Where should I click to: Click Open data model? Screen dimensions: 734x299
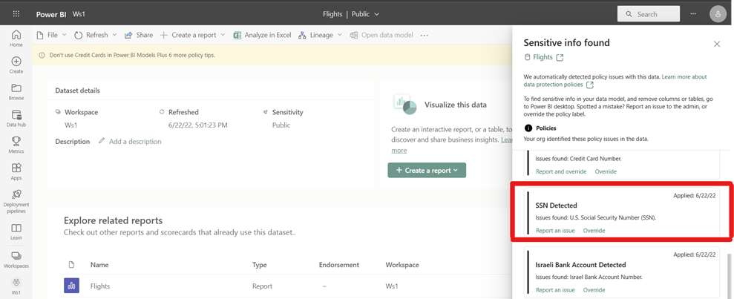point(381,35)
